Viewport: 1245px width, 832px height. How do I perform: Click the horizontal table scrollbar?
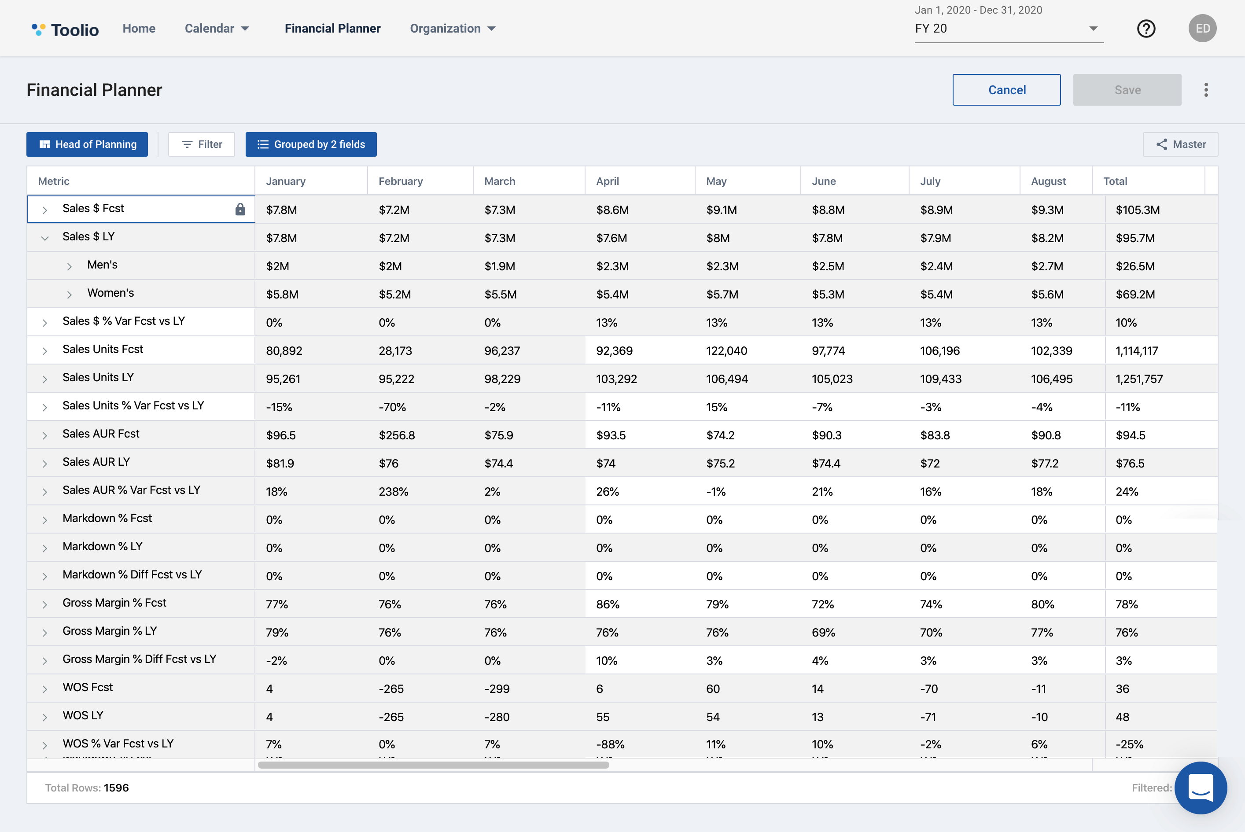[434, 765]
